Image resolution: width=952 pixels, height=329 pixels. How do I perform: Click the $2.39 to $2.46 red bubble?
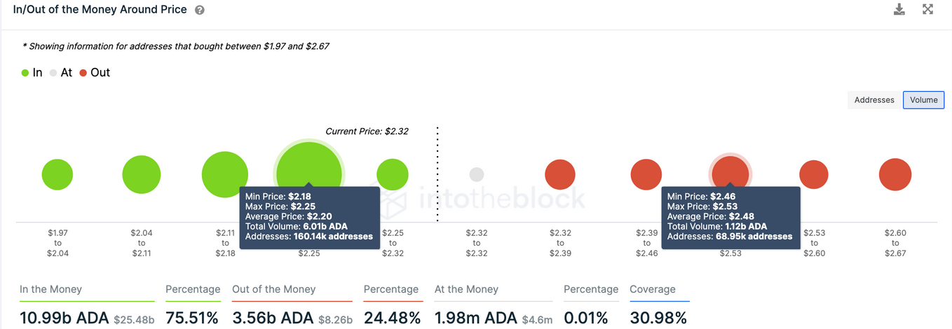pyautogui.click(x=646, y=175)
